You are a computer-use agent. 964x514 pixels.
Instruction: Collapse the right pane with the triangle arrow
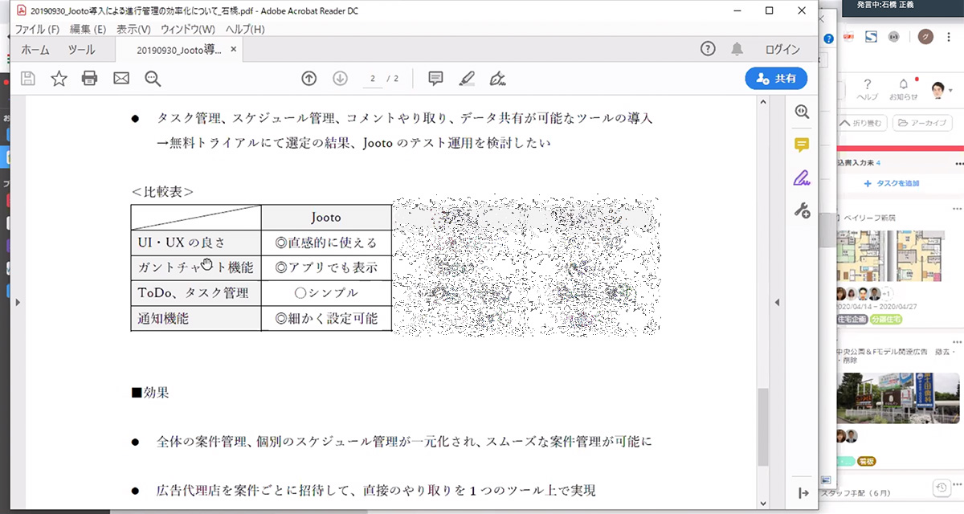point(778,302)
